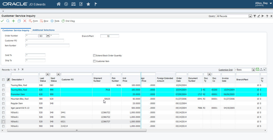273x140 pixels.
Task: Click the Copy icon in toolbar
Action: (x=19, y=21)
